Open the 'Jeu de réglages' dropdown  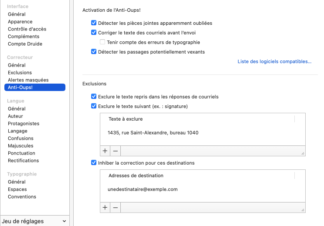tap(35, 221)
